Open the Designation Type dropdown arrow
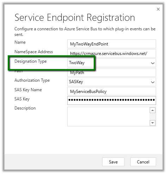The height and width of the screenshot is (174, 167). pyautogui.click(x=153, y=63)
